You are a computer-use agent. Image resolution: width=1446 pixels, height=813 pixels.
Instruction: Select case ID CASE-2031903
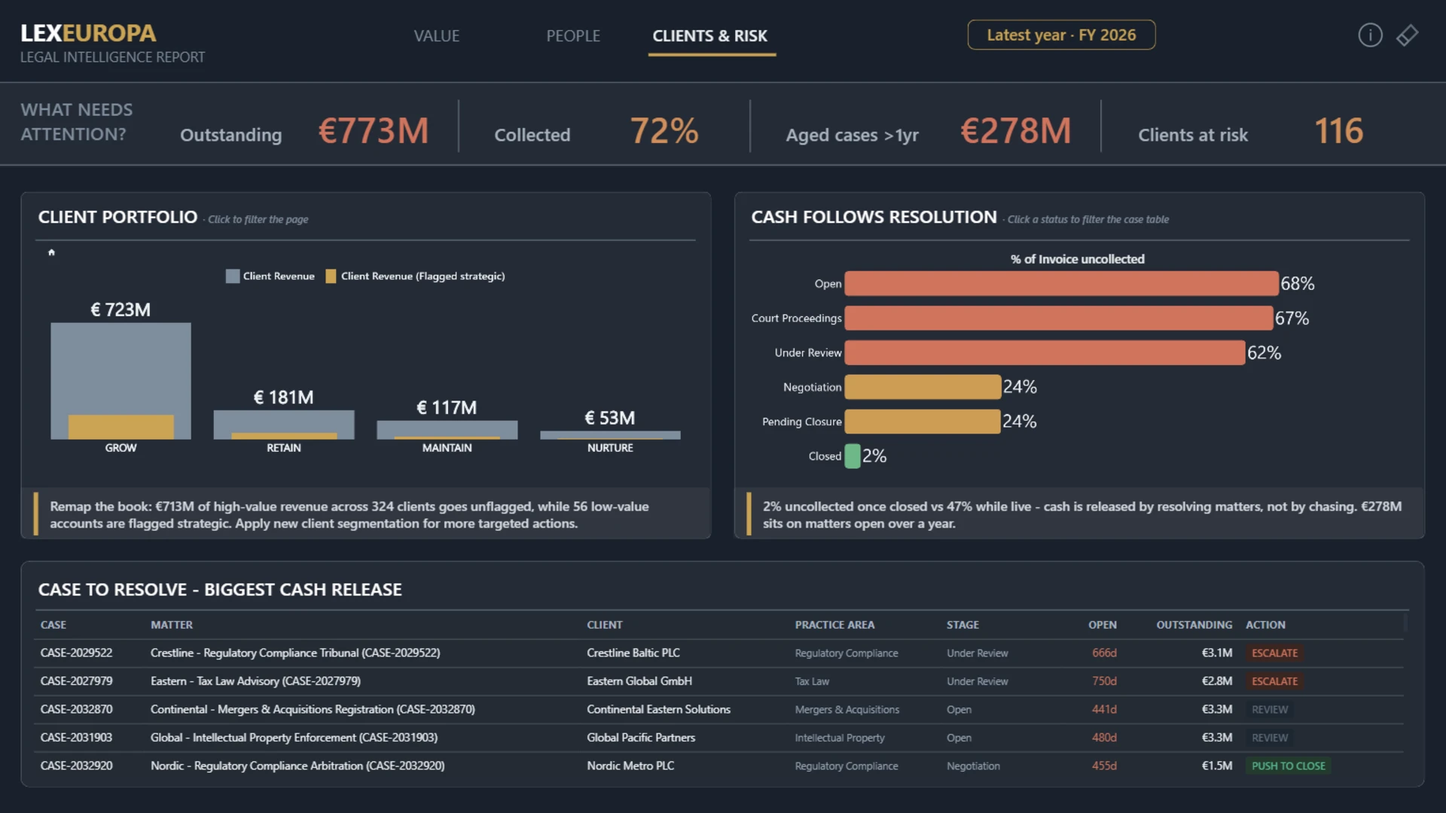click(x=76, y=738)
